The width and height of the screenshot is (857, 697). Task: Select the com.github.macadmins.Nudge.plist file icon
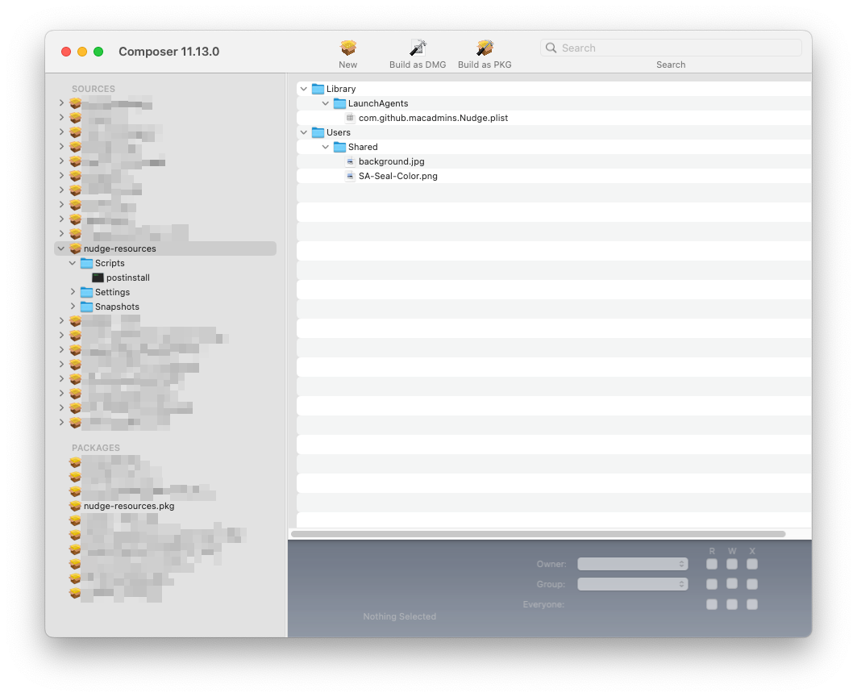point(350,118)
